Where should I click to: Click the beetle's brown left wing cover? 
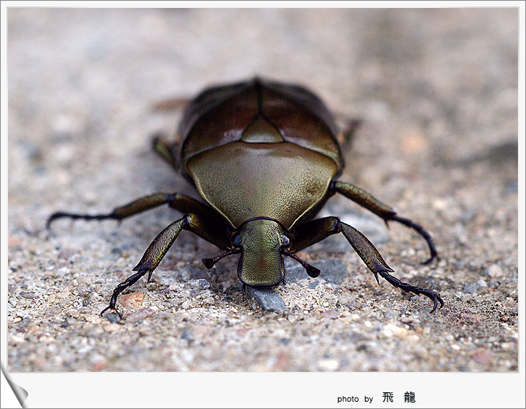point(215,116)
